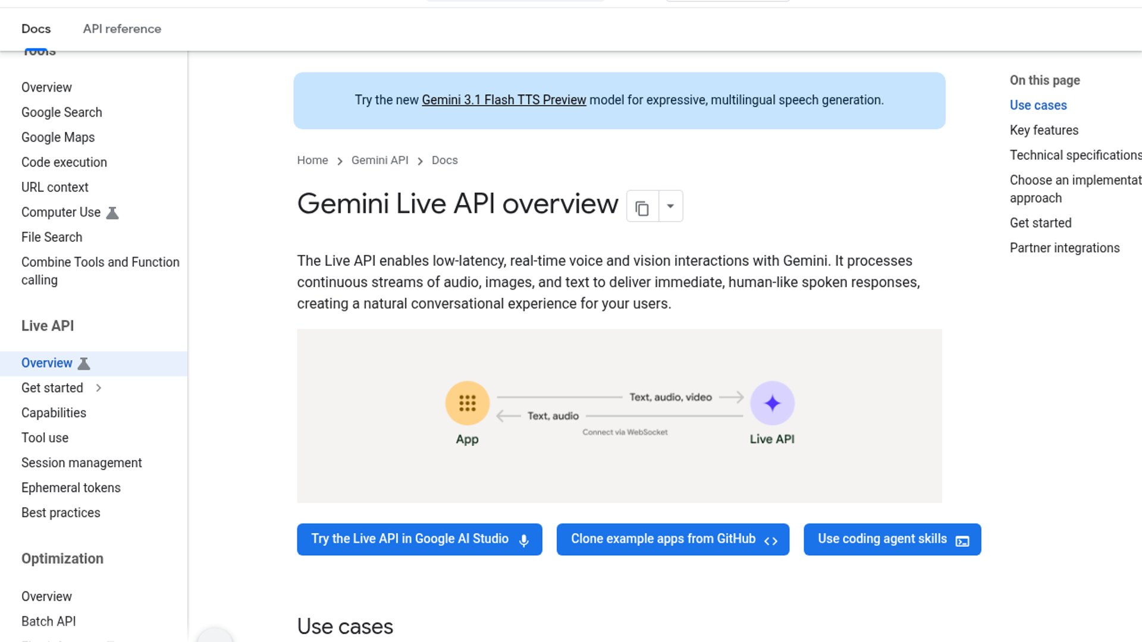
Task: Click code brackets icon on GitHub button
Action: click(x=771, y=541)
